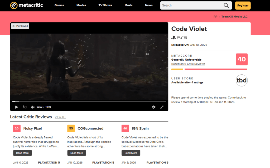Click the Register button

click(243, 6)
